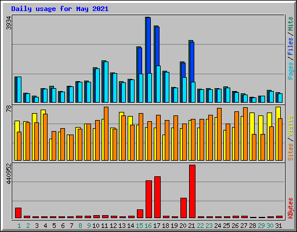Click the red KBytes bar for day 1
The height and width of the screenshot is (232, 297).
pos(18,213)
